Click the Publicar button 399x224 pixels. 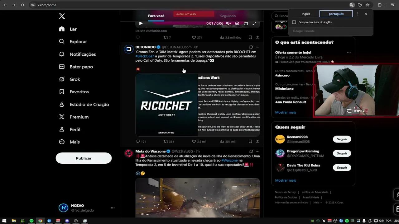click(84, 158)
